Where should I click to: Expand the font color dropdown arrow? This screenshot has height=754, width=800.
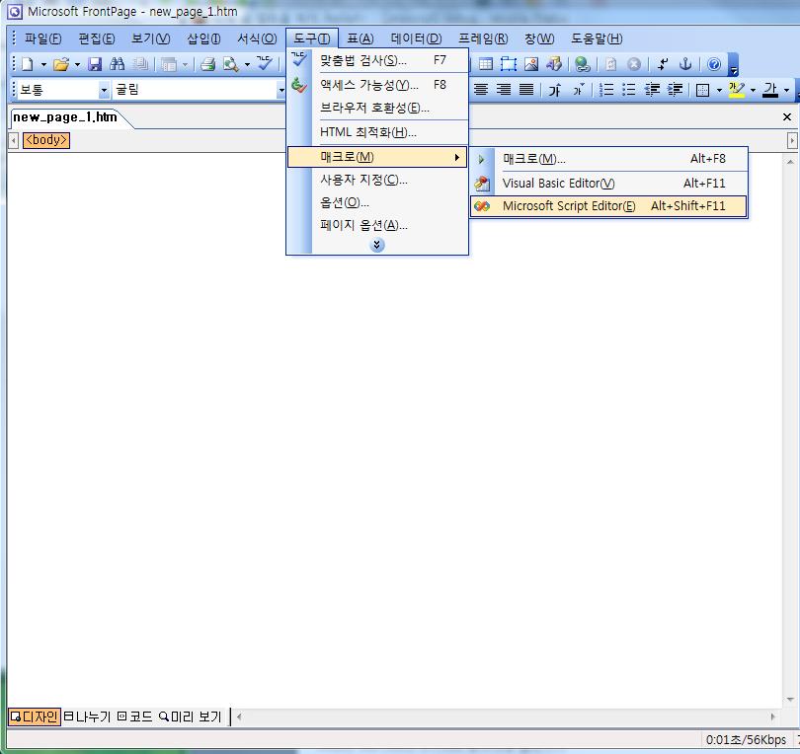[786, 90]
